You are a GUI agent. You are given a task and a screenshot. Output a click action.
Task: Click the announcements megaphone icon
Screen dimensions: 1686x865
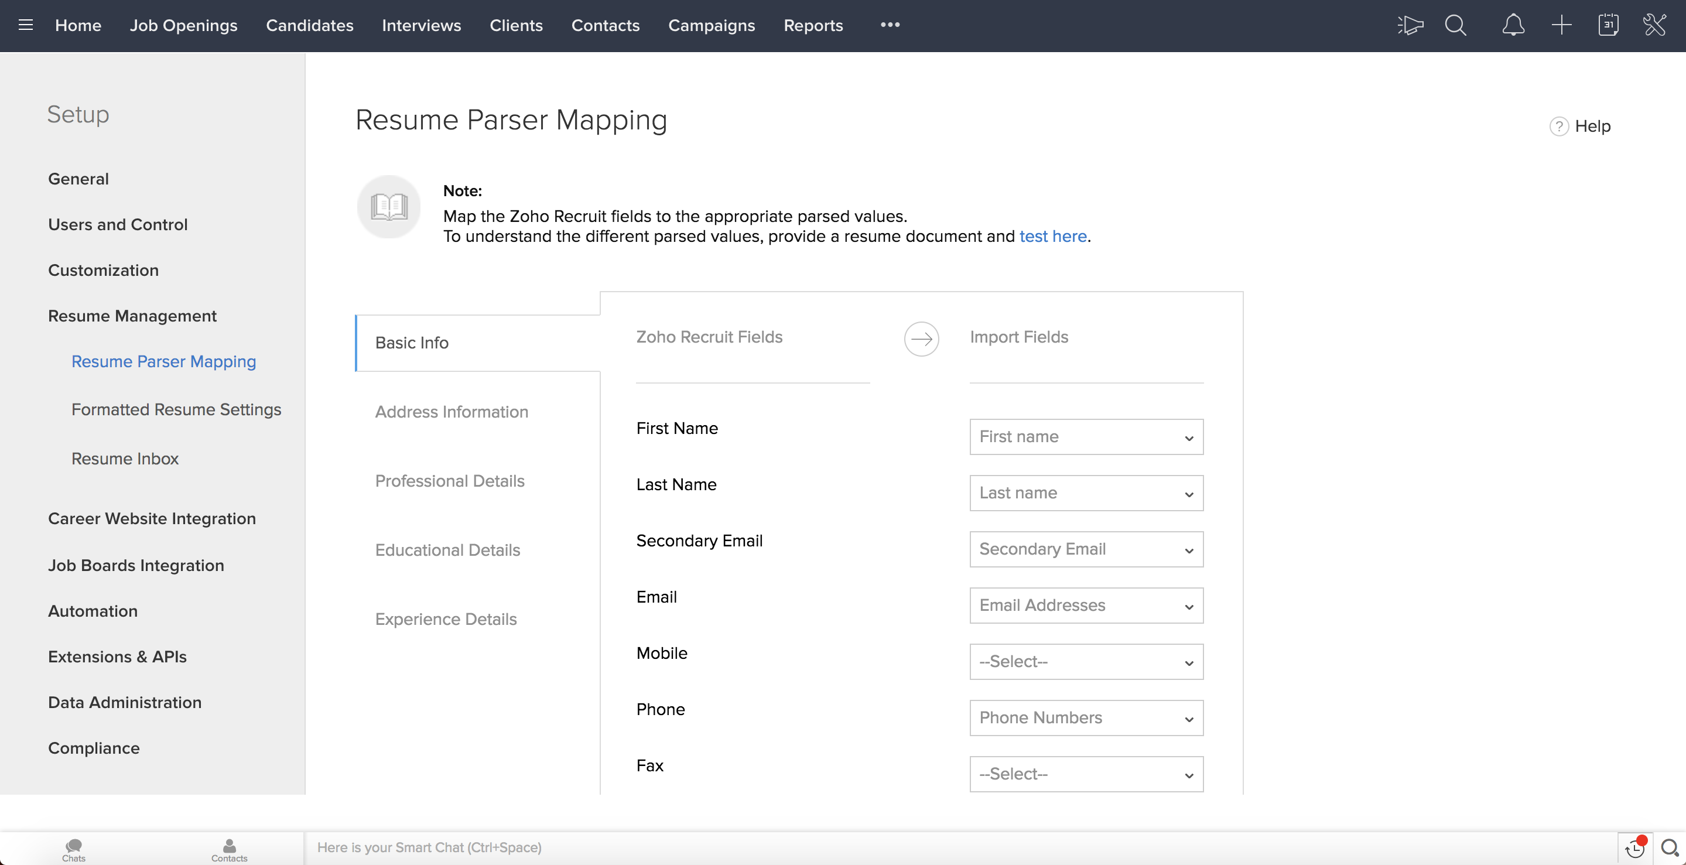pyautogui.click(x=1410, y=25)
